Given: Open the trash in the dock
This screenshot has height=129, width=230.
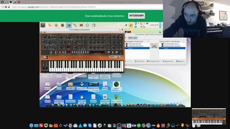Looking at the screenshot, I should (x=194, y=125).
